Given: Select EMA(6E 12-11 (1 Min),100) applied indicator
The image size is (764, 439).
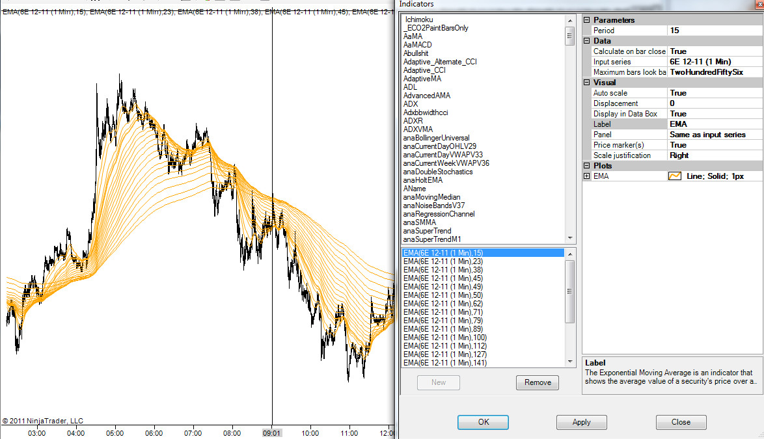Looking at the screenshot, I should 445,338.
